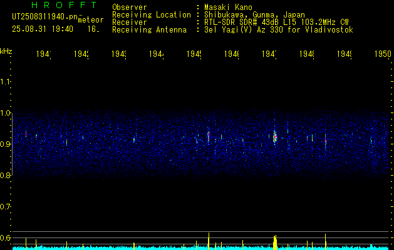Click the Receiving Antenna label

(x=150, y=30)
